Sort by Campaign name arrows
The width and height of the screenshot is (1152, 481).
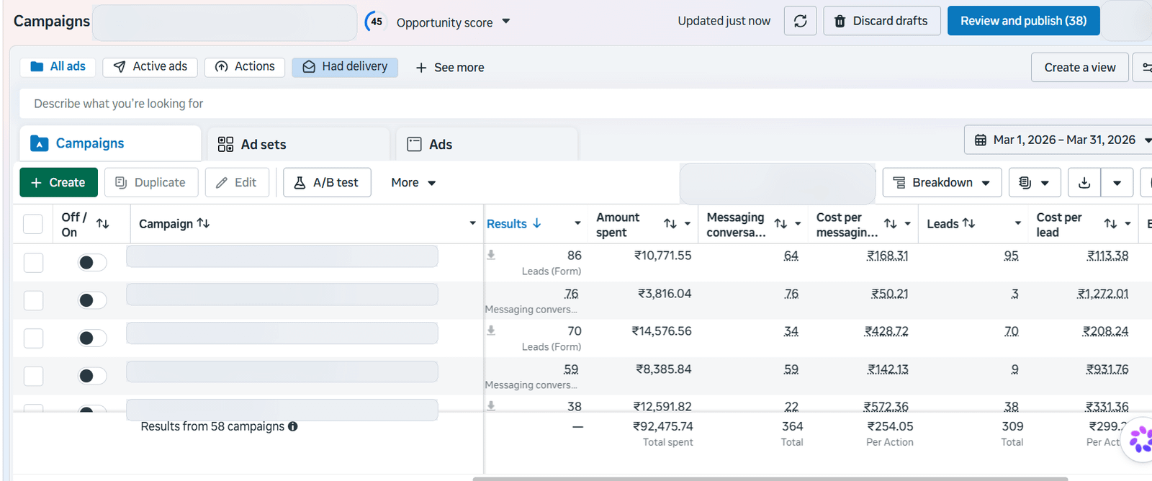pos(204,223)
